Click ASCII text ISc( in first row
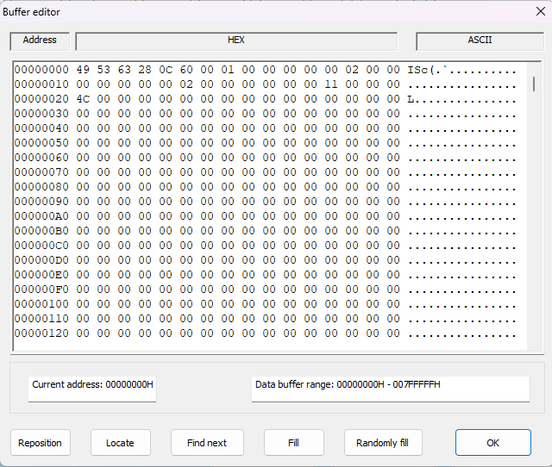This screenshot has height=467, width=552. (x=421, y=70)
